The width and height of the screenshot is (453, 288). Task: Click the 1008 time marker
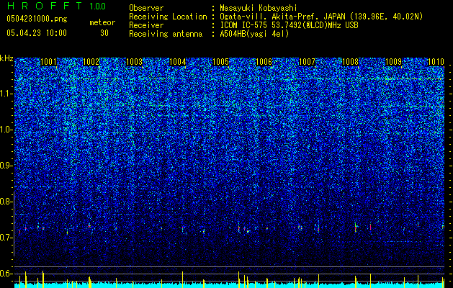point(350,62)
